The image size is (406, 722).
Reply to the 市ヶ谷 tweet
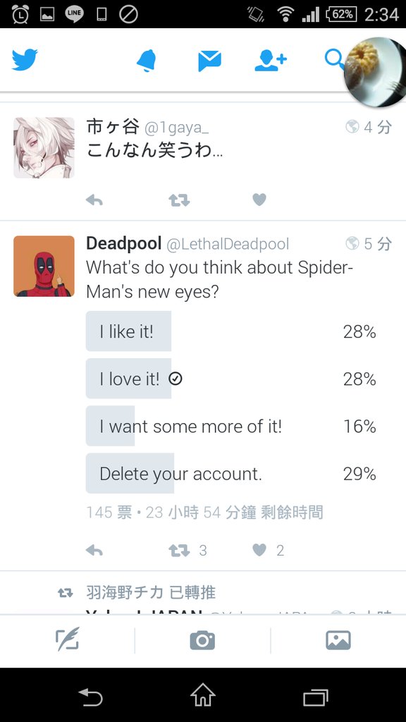(x=94, y=200)
